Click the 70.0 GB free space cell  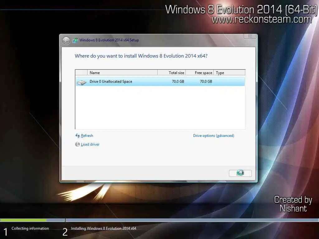coord(206,82)
